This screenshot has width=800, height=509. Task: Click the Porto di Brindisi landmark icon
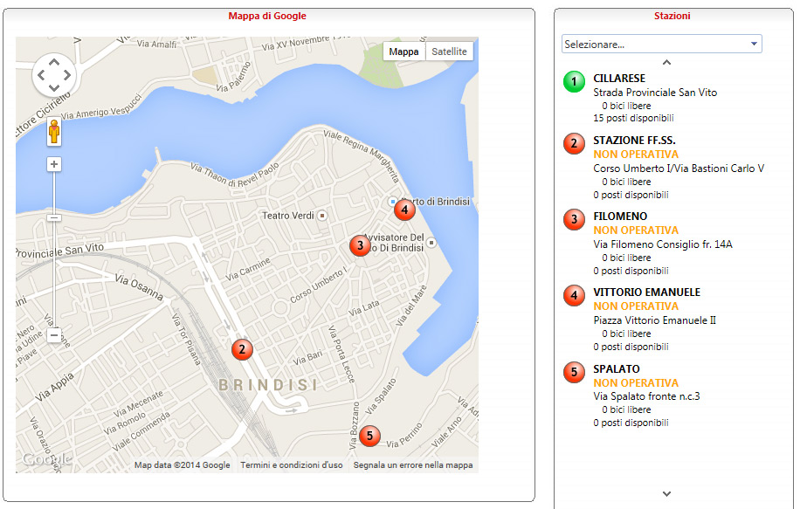tap(393, 202)
